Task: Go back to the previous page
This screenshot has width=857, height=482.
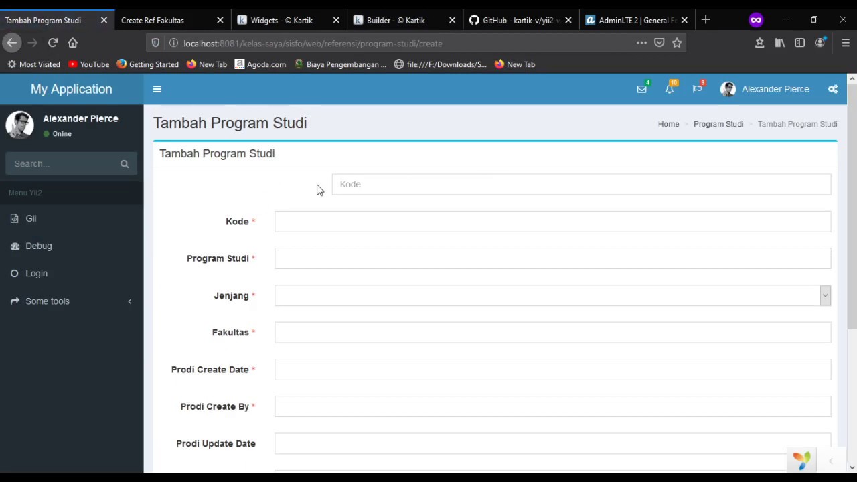Action: [x=12, y=43]
